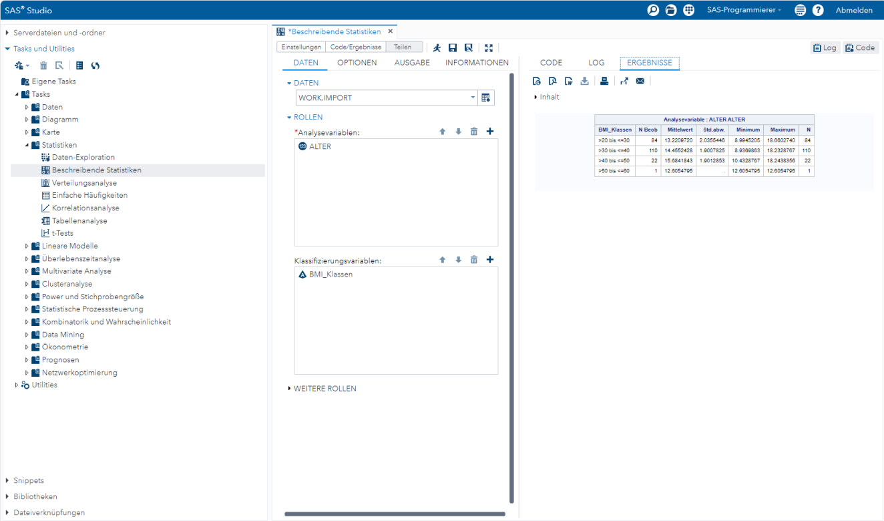
Task: Download results as HTML icon
Action: pyautogui.click(x=536, y=81)
